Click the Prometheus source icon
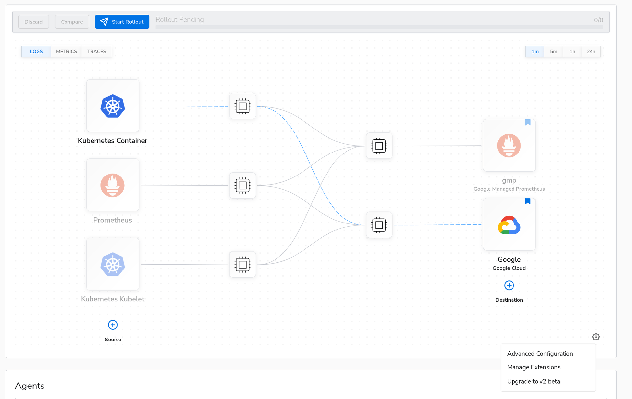Screen dimensions: 632x399 pyautogui.click(x=112, y=185)
